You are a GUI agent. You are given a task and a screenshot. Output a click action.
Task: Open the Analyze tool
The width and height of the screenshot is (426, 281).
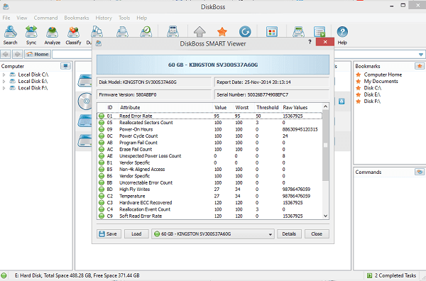coord(52,35)
